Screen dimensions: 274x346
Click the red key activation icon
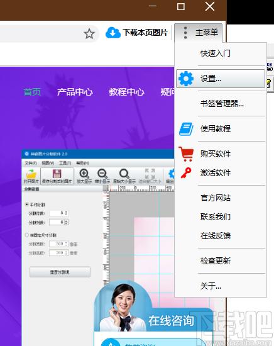[186, 172]
